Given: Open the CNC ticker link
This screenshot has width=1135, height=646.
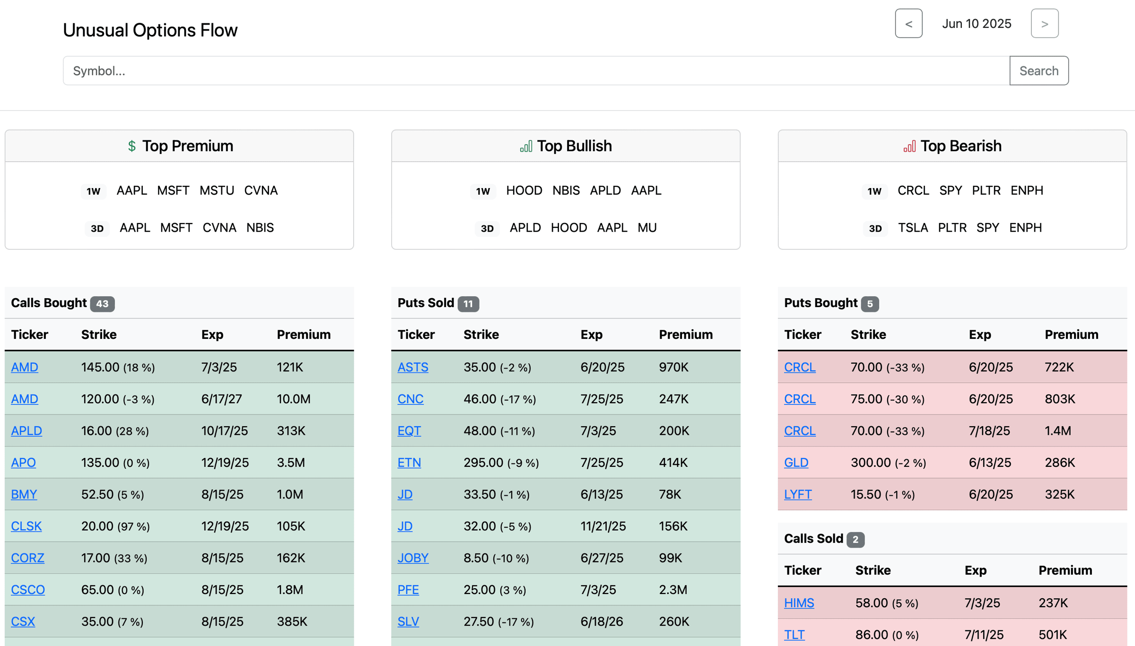Looking at the screenshot, I should click(410, 399).
